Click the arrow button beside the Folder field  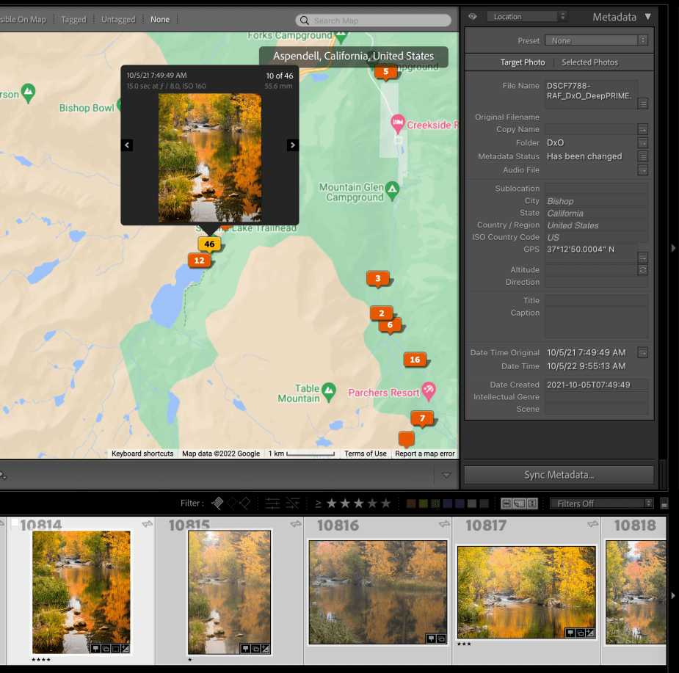tap(643, 143)
